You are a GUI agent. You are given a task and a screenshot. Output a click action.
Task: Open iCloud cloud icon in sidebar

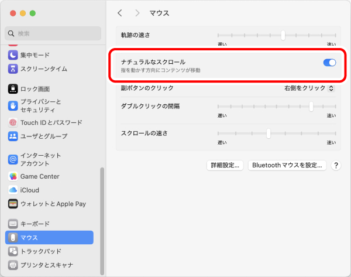coord(13,190)
